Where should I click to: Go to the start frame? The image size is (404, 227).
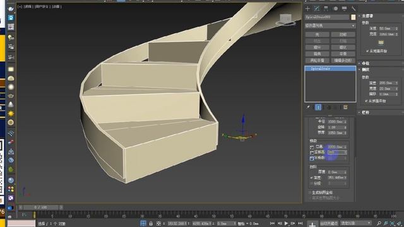pos(272,223)
